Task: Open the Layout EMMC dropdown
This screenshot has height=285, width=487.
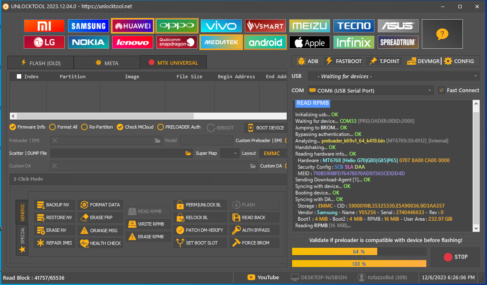Action: [x=273, y=153]
